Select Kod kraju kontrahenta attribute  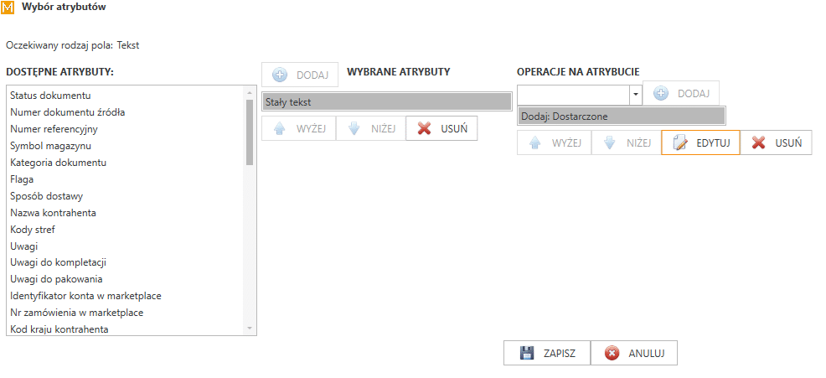126,329
